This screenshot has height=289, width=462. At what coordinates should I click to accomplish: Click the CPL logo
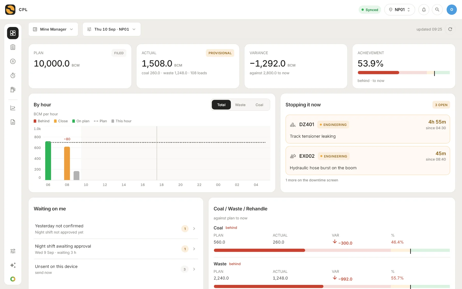(10, 10)
